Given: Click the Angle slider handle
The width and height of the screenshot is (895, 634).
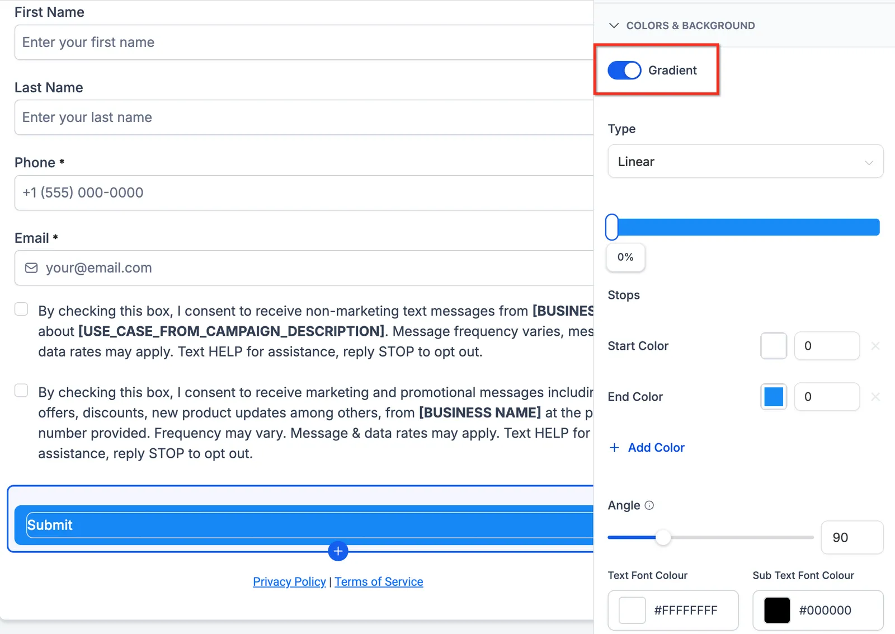Looking at the screenshot, I should coord(663,537).
